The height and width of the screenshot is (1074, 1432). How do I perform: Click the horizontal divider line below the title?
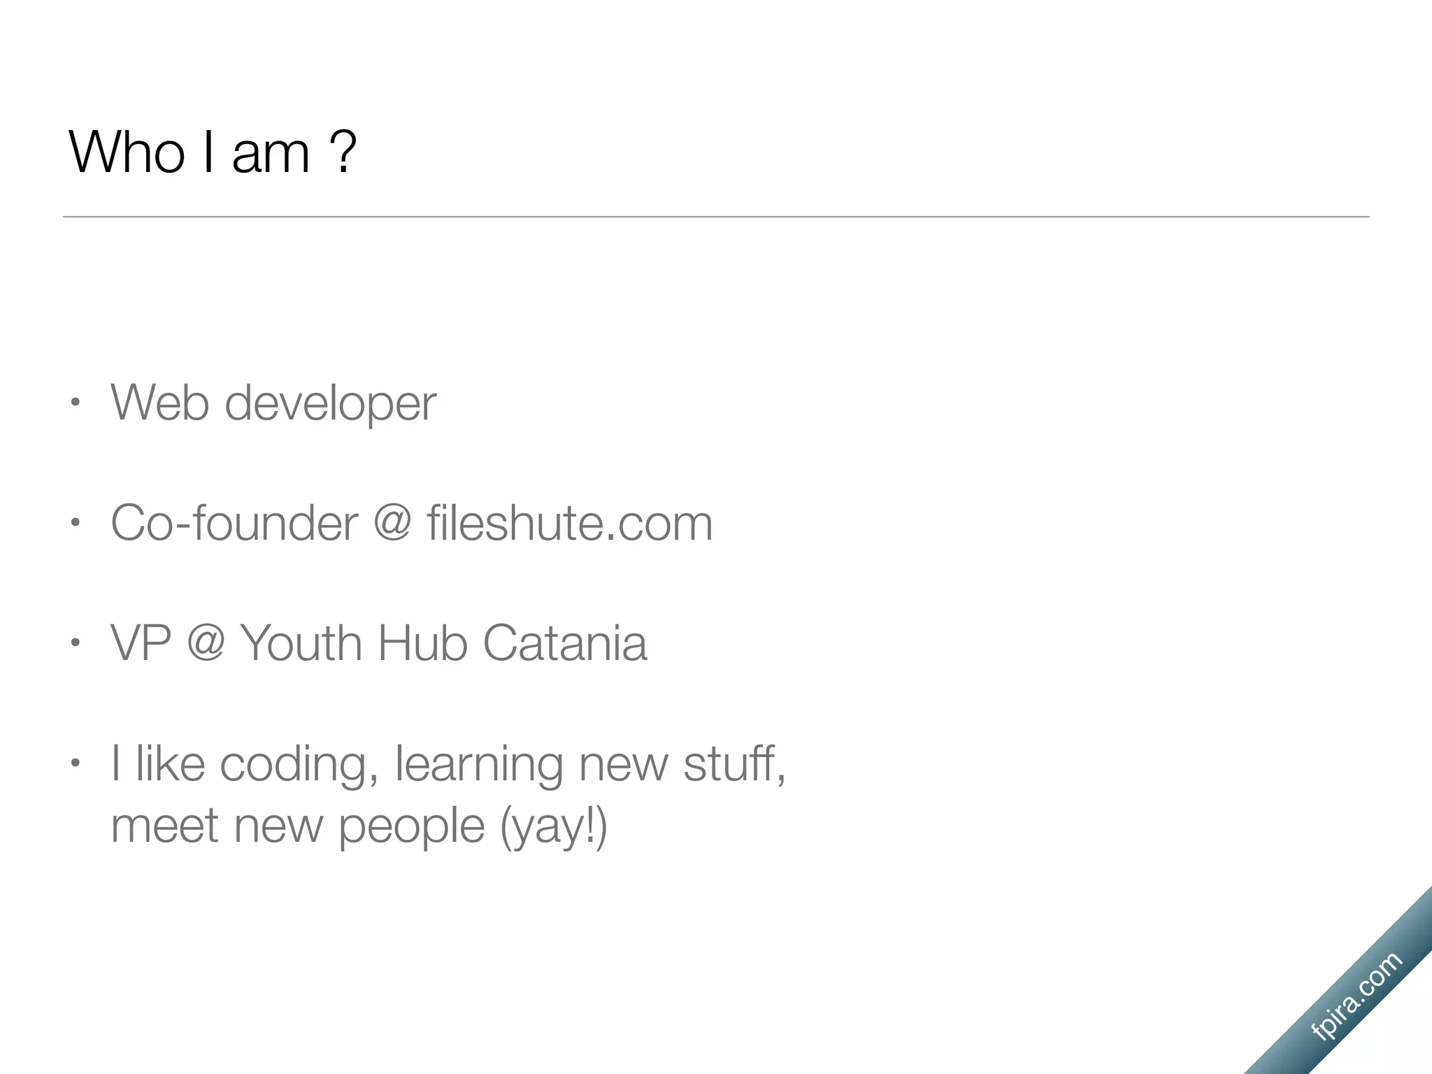tap(716, 217)
